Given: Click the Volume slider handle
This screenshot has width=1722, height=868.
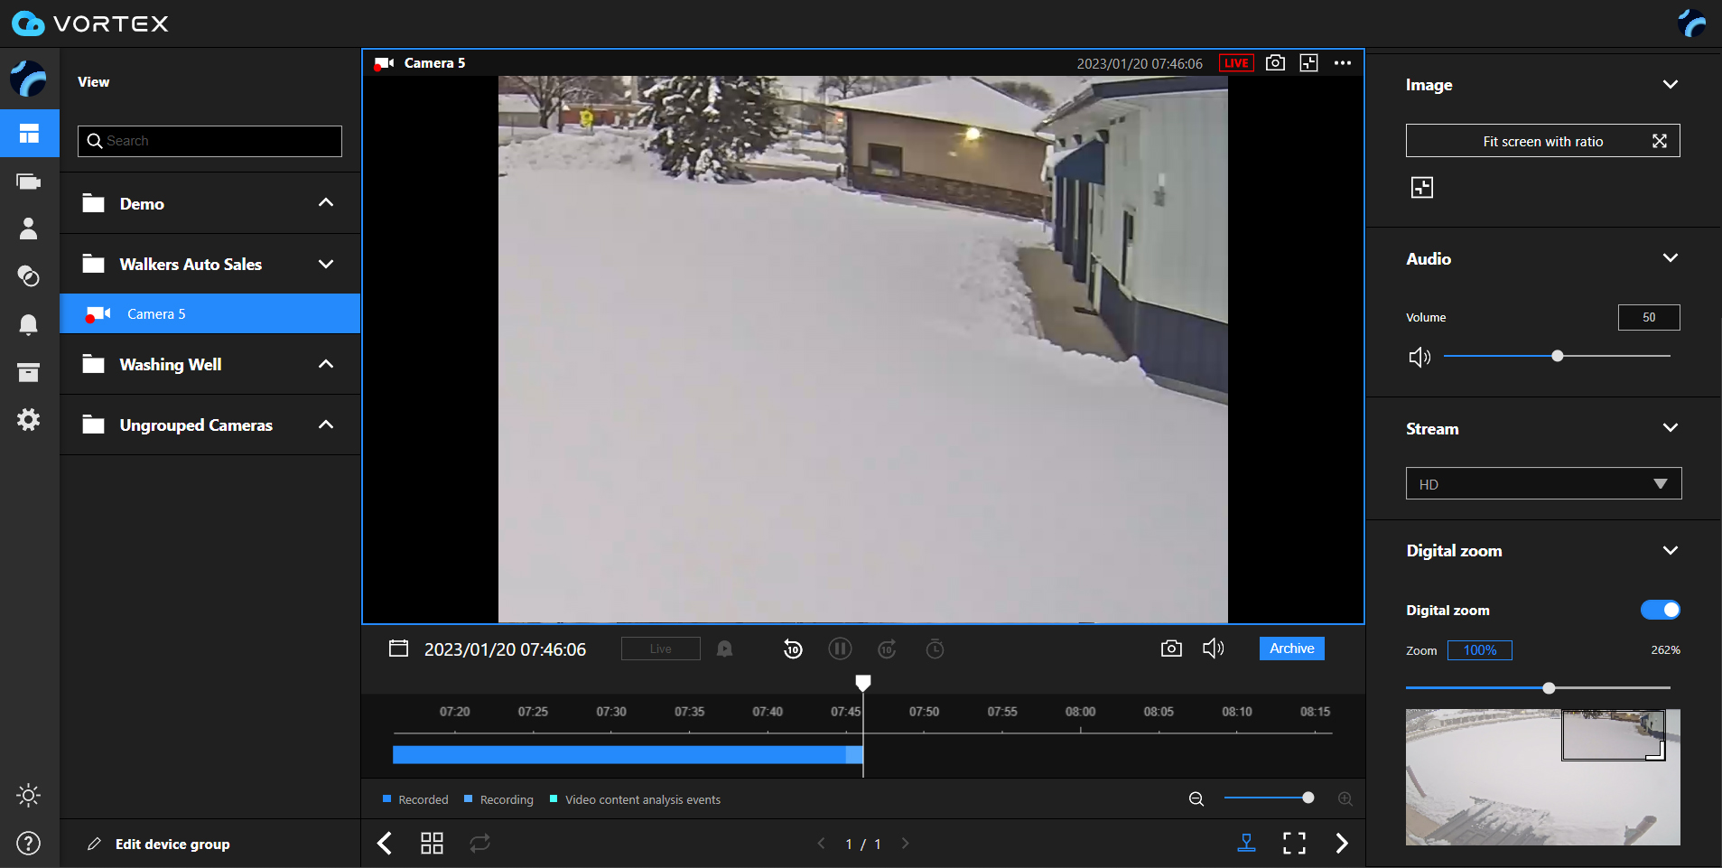Looking at the screenshot, I should (1558, 357).
